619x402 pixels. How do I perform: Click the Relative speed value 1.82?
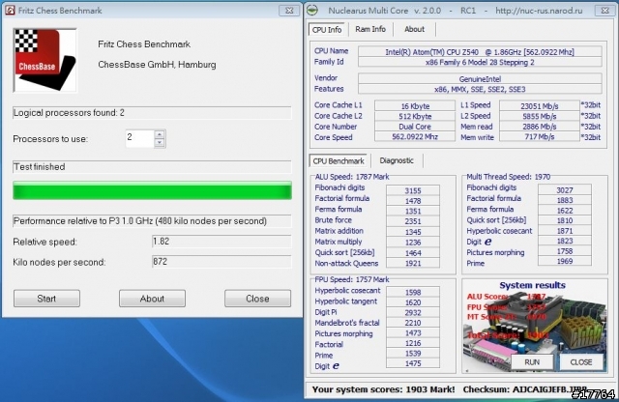(x=221, y=242)
